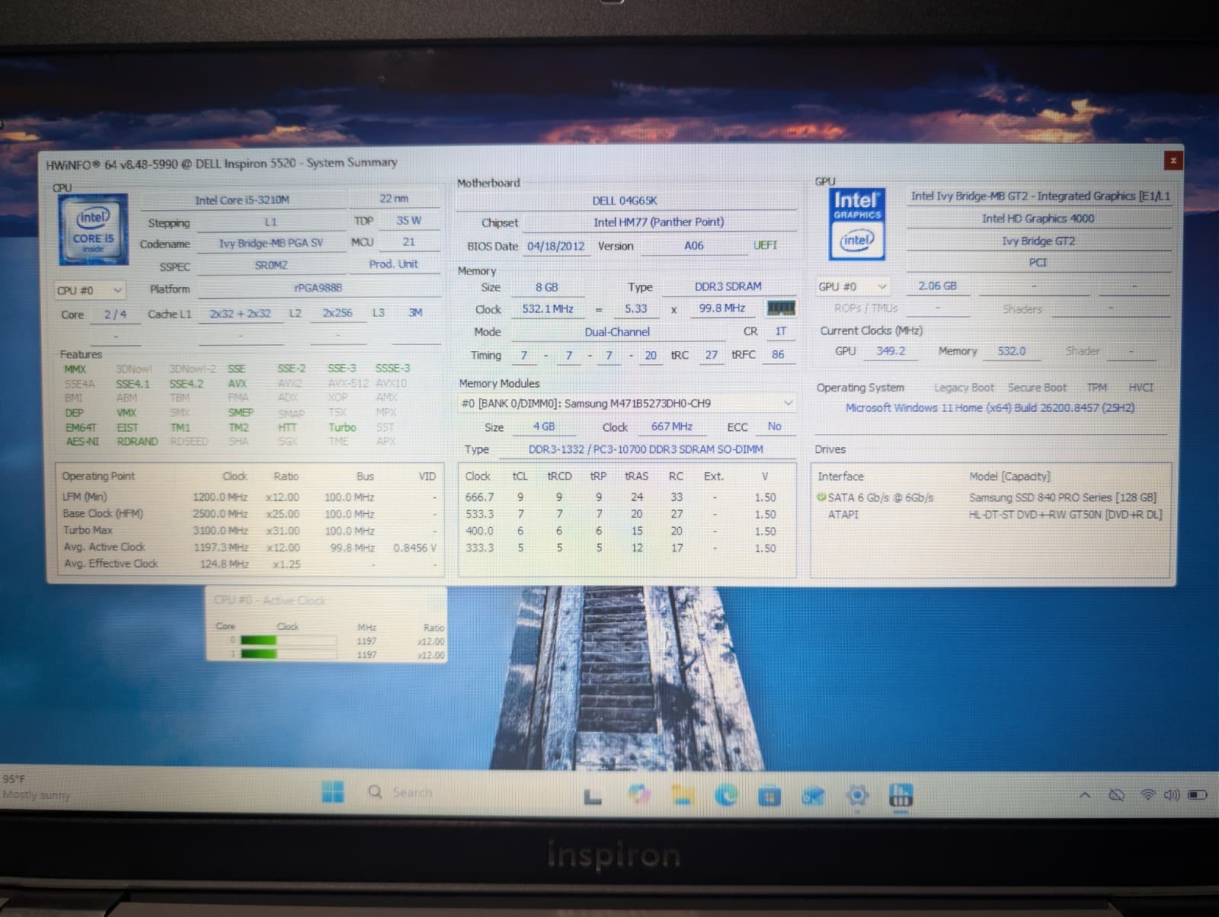Click the Dual-Channel mode value
1219x917 pixels.
point(617,332)
